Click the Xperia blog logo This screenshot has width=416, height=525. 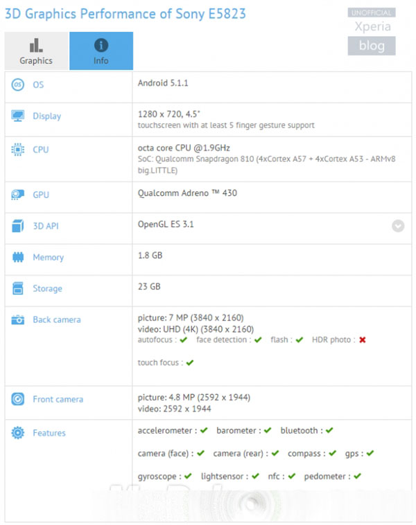[372, 31]
